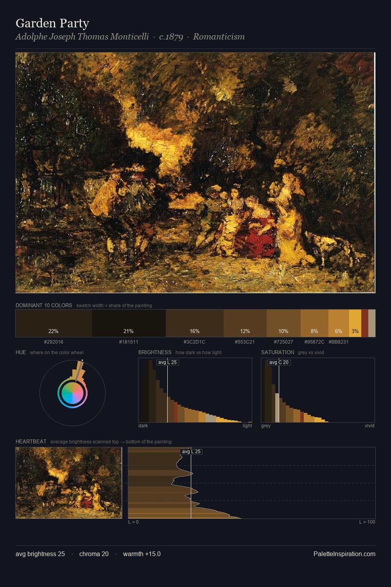Click the 'Garden Party' title
Screen dimensions: 391x587
click(52, 23)
